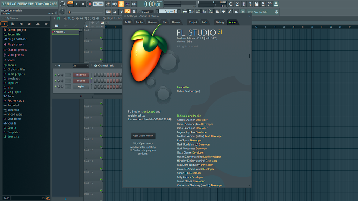Click the record button in transport

(x=89, y=4)
